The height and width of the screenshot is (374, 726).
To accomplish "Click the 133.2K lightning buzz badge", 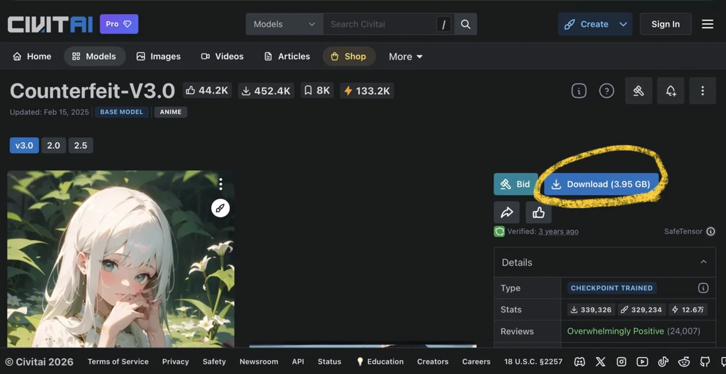I will click(367, 91).
